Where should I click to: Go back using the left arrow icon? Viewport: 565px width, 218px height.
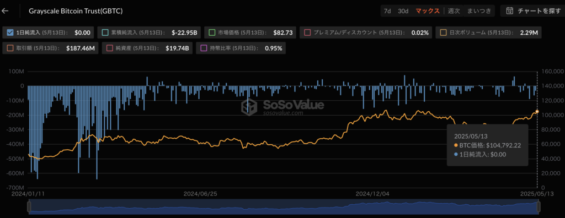5,11
